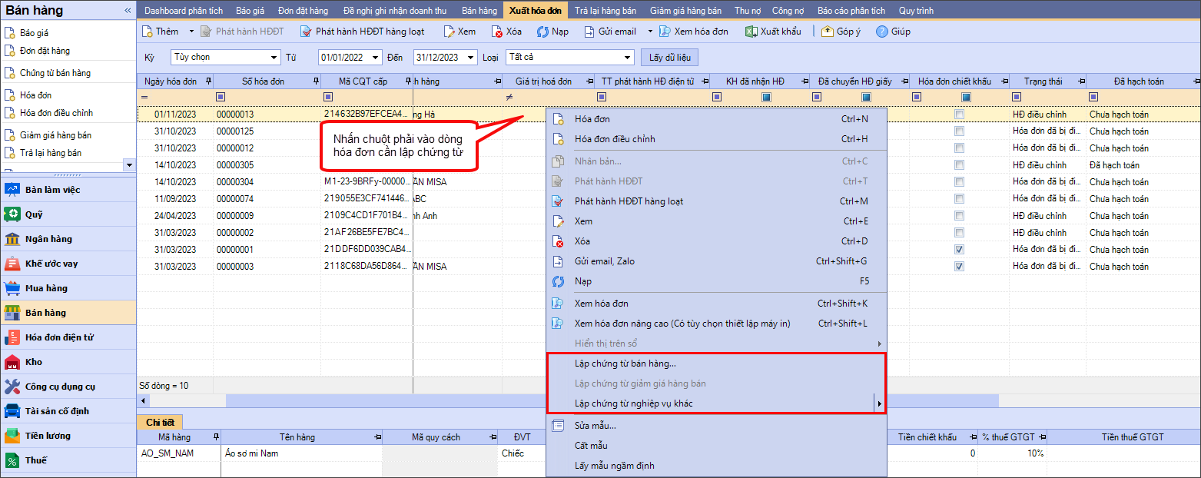Click the Lấy dữ liệu button

669,58
